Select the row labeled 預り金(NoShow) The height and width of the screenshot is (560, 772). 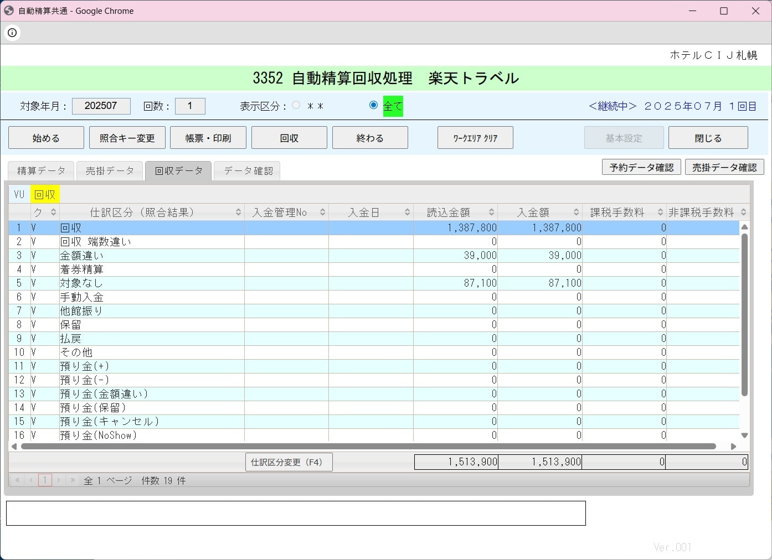point(374,435)
